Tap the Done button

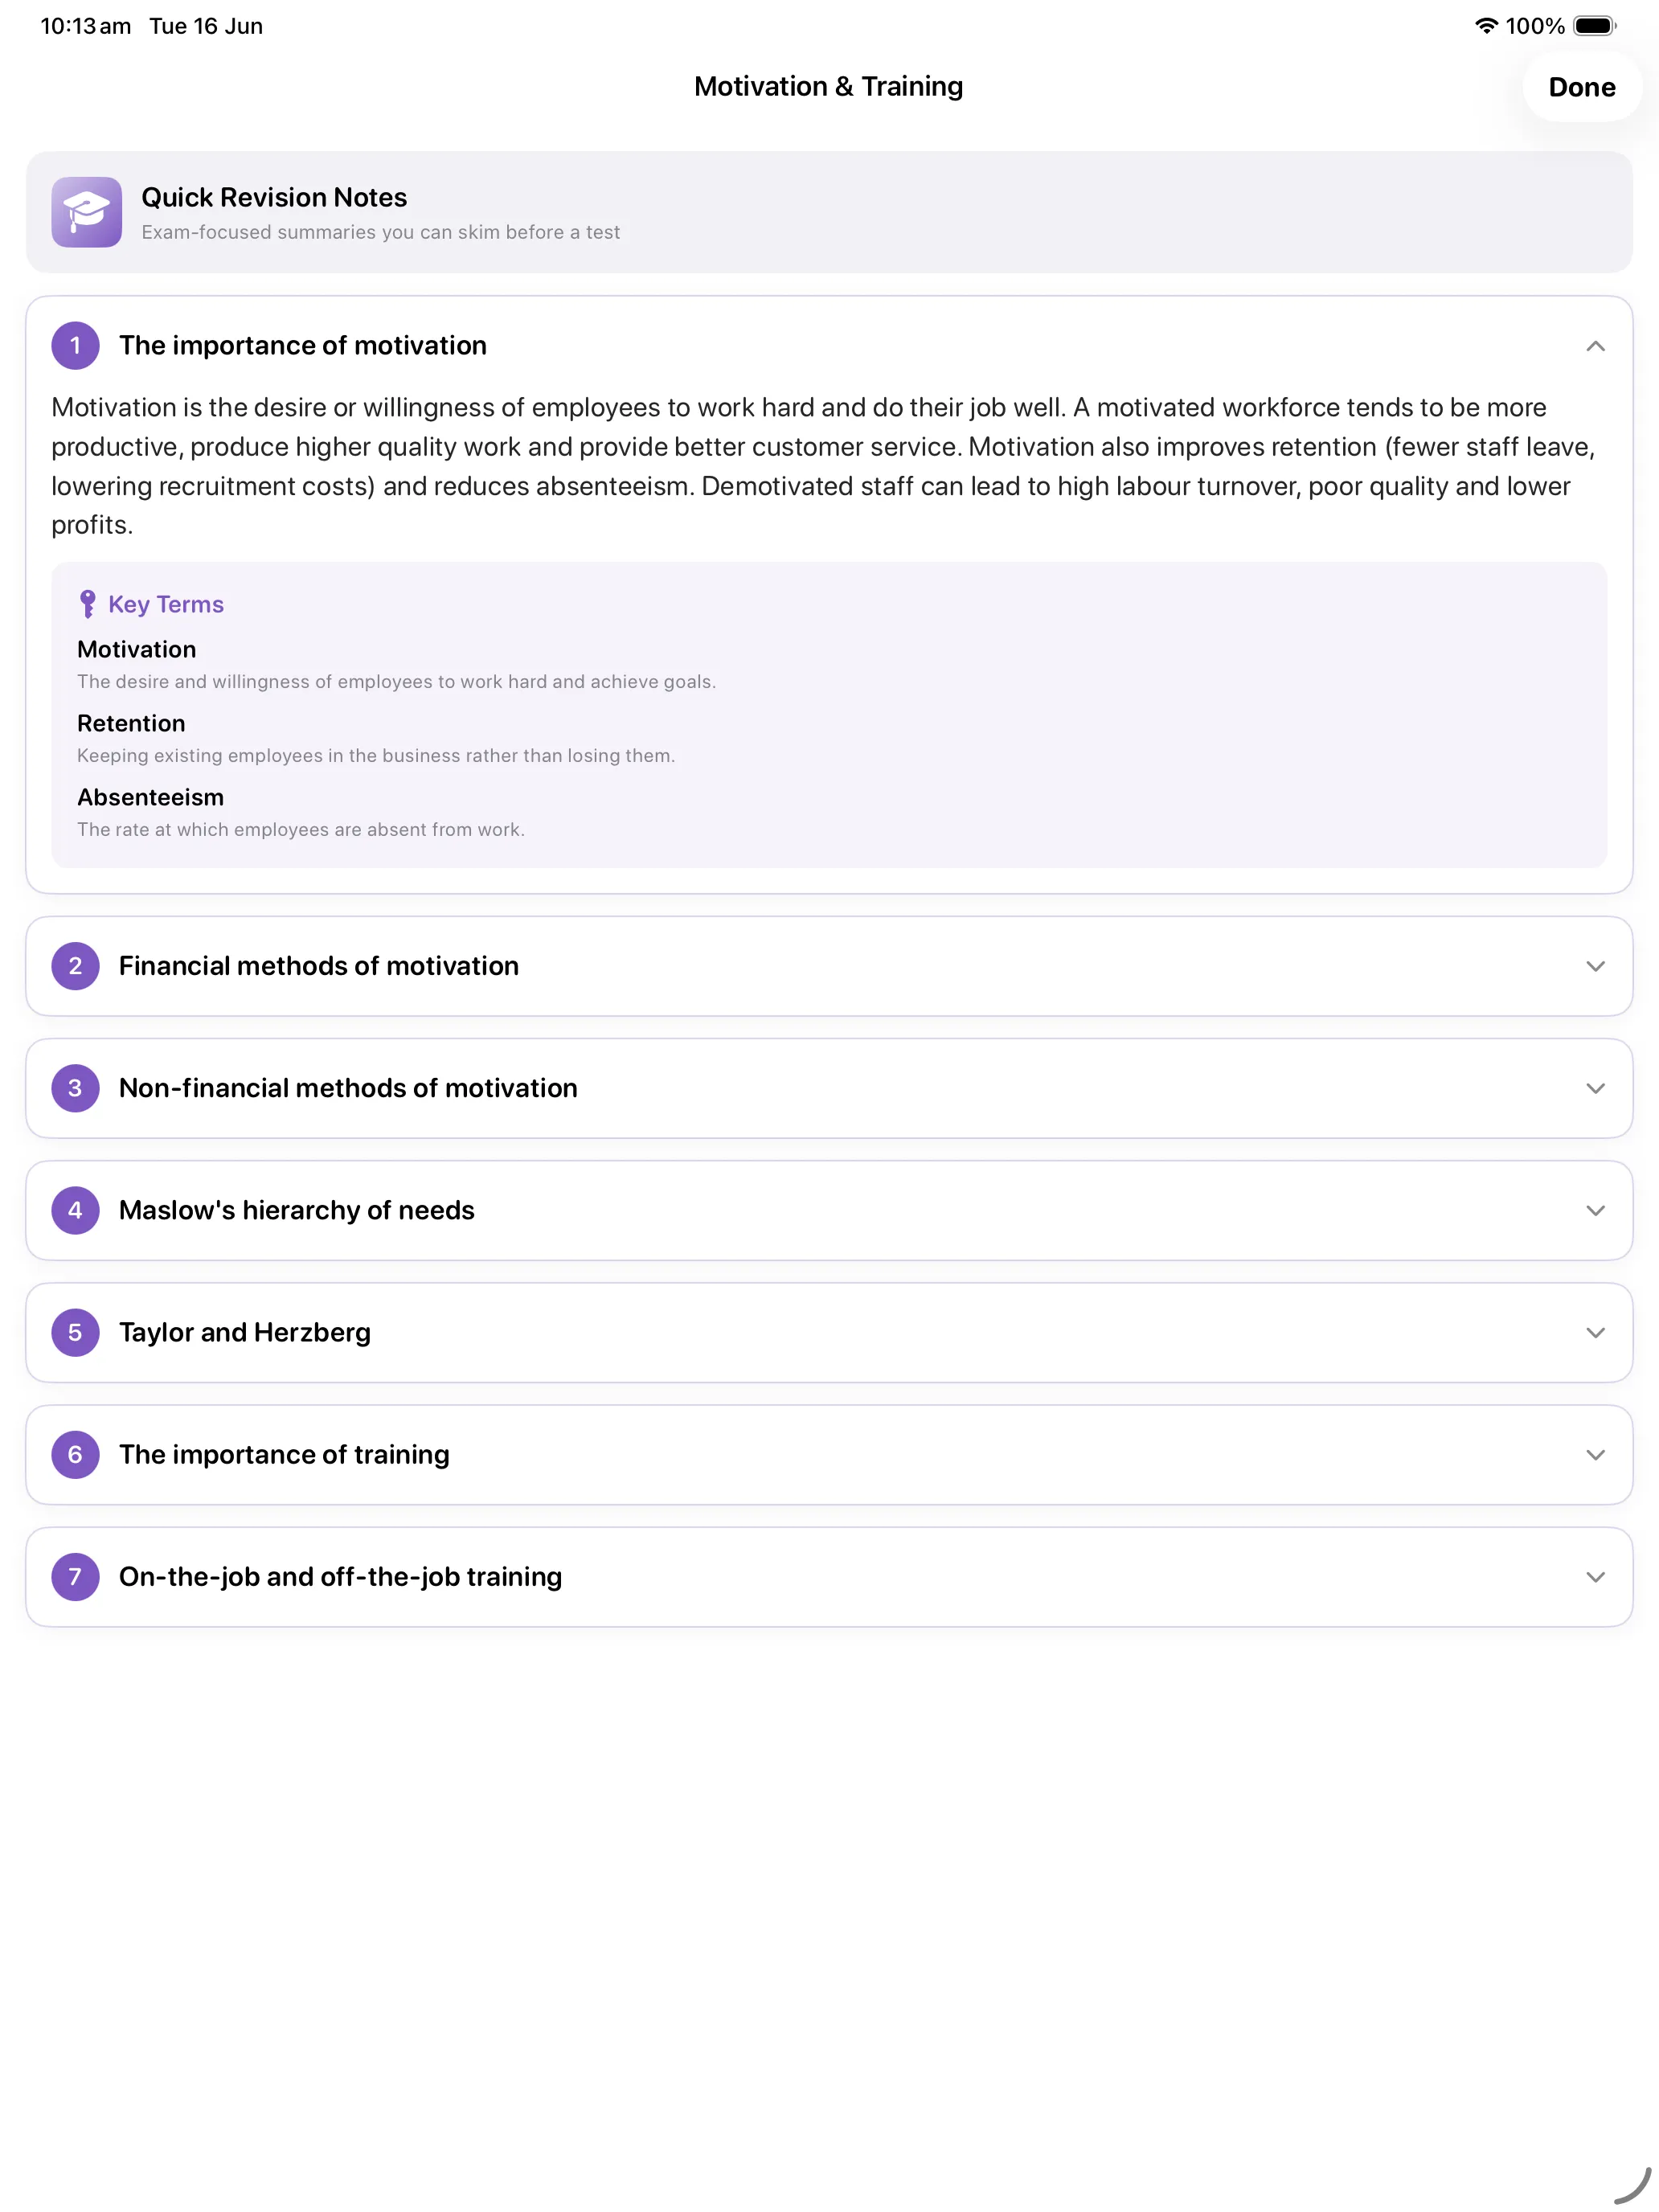[1581, 87]
